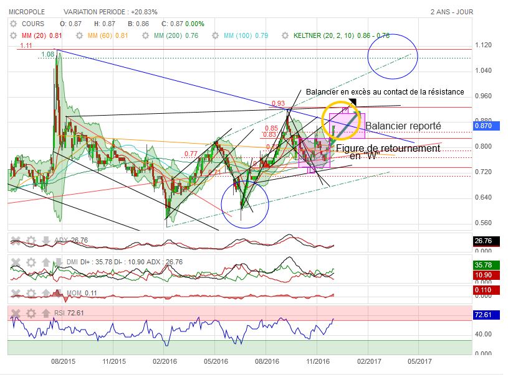Open settings gear for MM (60)

(x=79, y=35)
